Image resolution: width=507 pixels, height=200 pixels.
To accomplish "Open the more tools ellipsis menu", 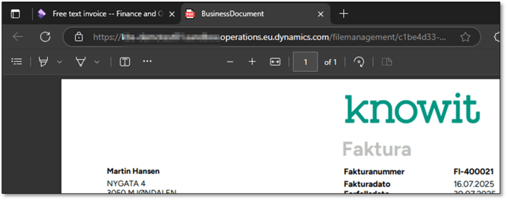I will coord(147,62).
